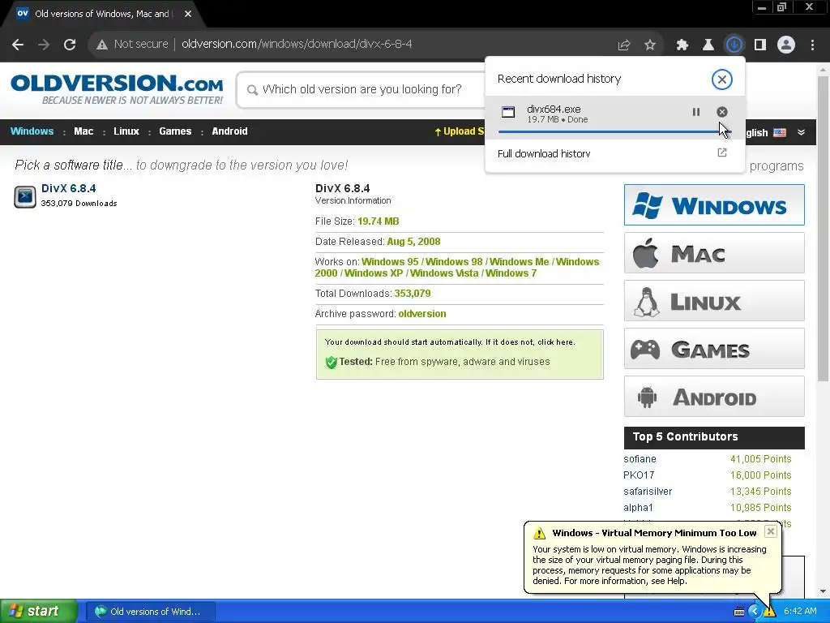
Task: Pause the divx684.exe download
Action: 696,112
